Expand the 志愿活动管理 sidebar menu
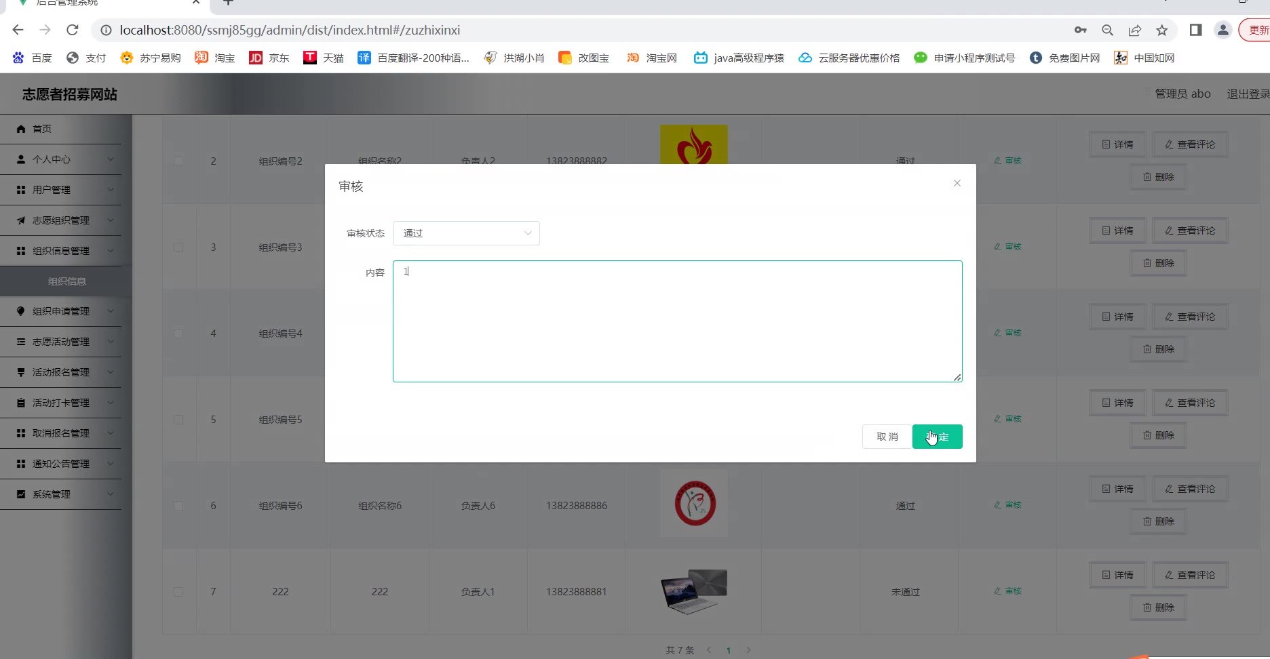The image size is (1270, 659). pyautogui.click(x=61, y=342)
